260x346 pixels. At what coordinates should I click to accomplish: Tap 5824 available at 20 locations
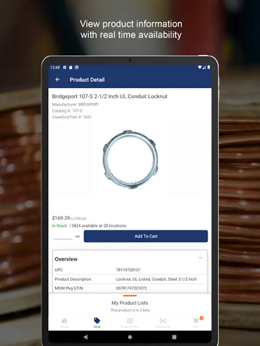pyautogui.click(x=99, y=226)
